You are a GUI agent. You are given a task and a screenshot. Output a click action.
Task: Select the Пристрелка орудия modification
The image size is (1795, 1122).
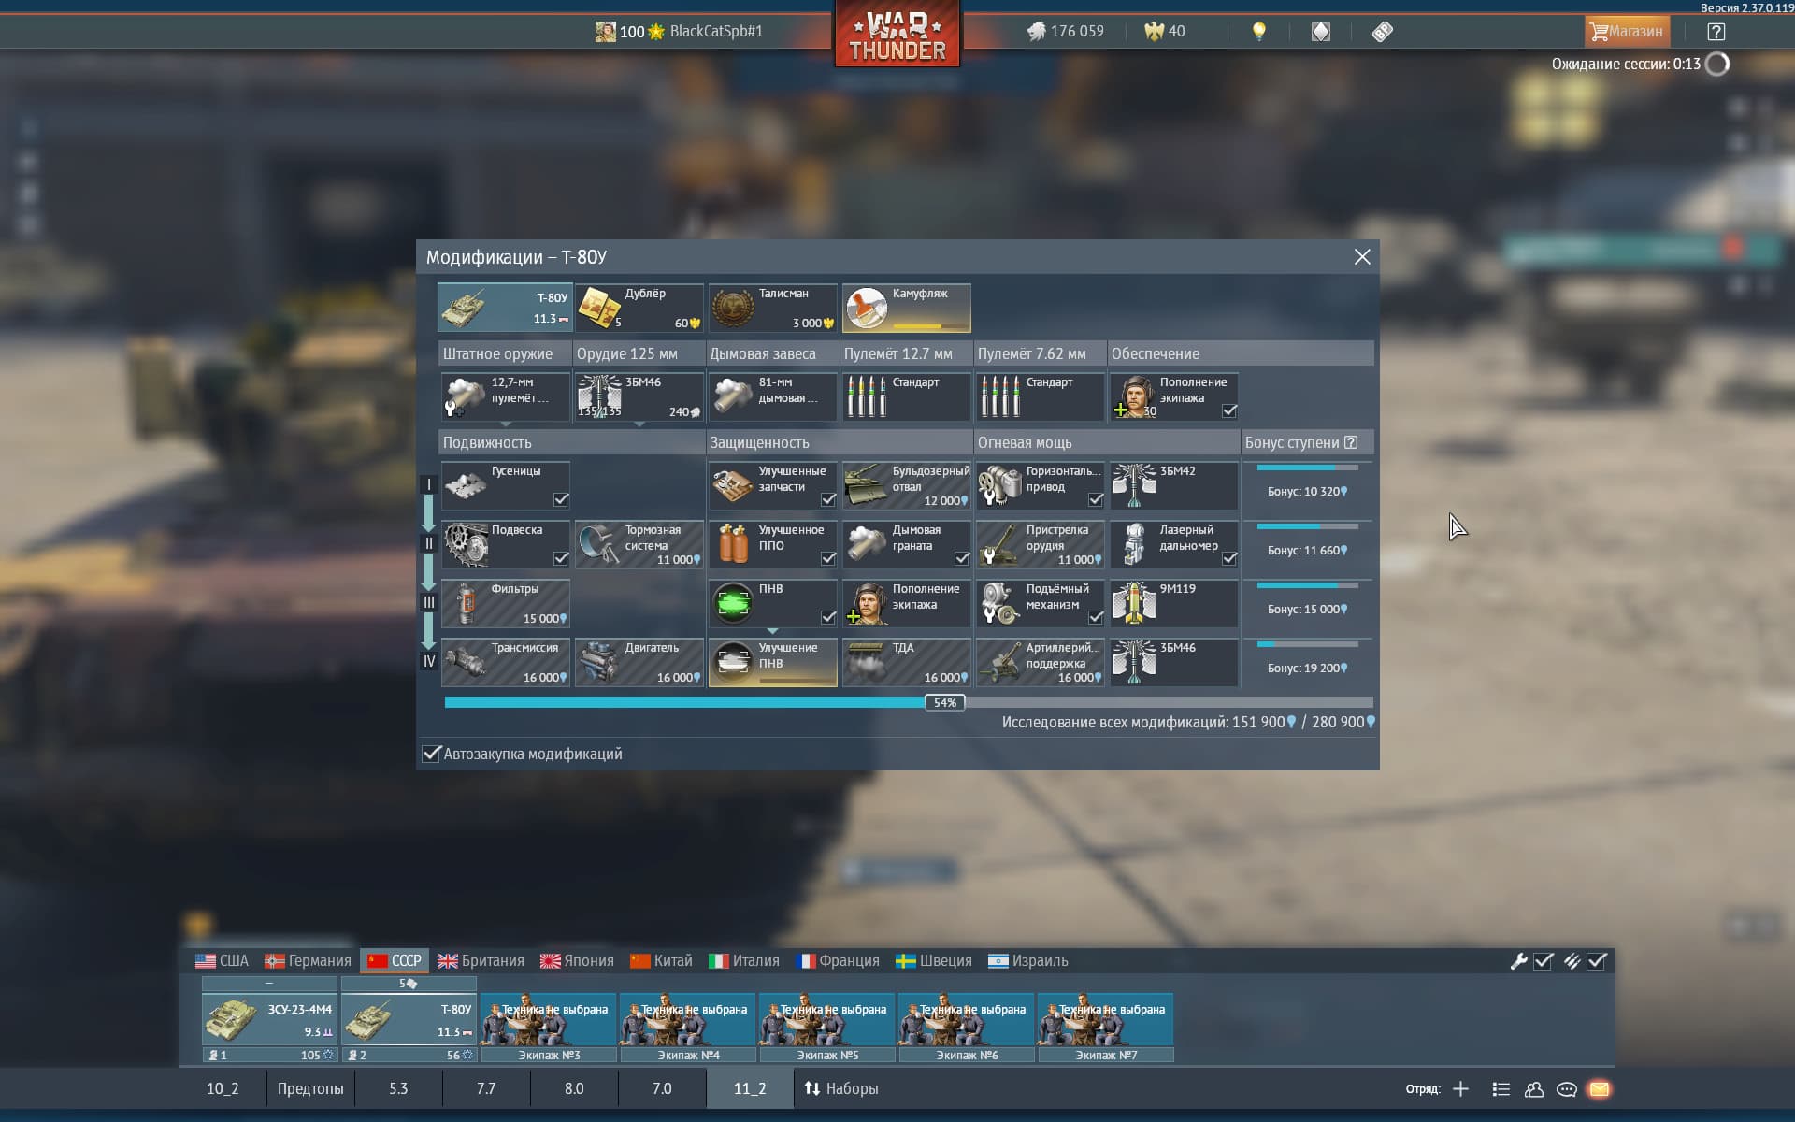coord(1040,544)
